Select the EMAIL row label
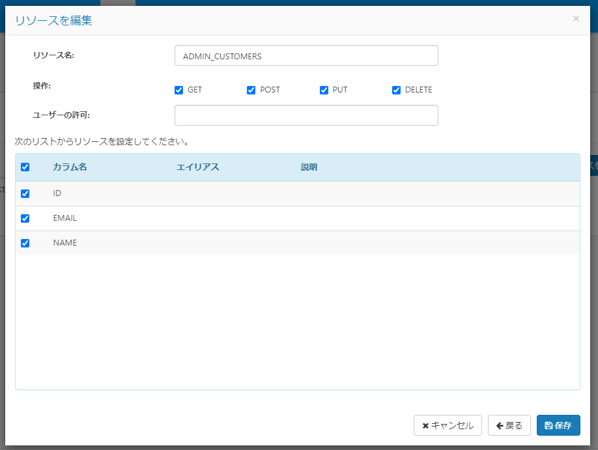598x450 pixels. click(x=64, y=218)
